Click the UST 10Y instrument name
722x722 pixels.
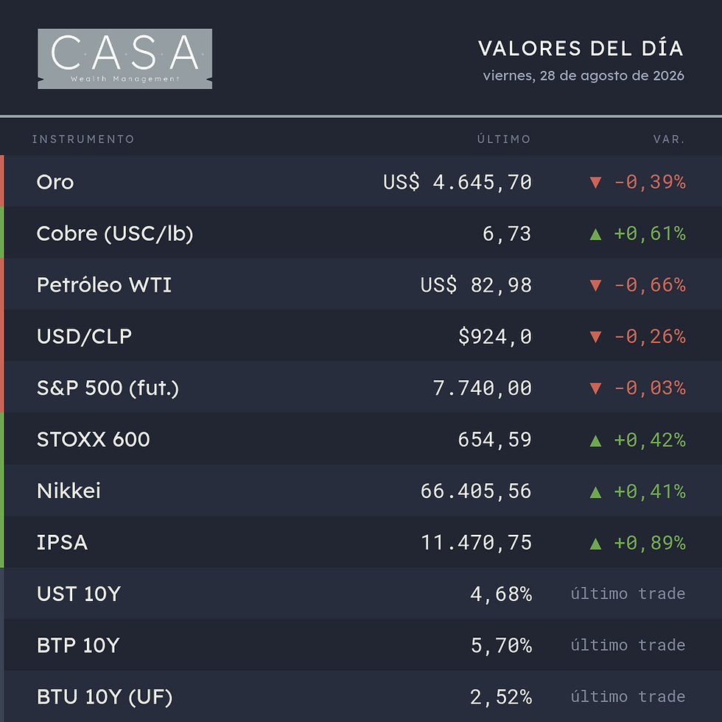(79, 594)
